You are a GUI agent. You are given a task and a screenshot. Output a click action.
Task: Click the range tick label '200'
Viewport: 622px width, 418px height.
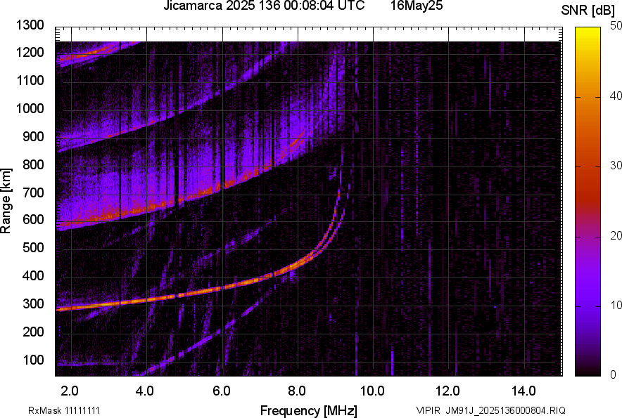tap(33, 332)
